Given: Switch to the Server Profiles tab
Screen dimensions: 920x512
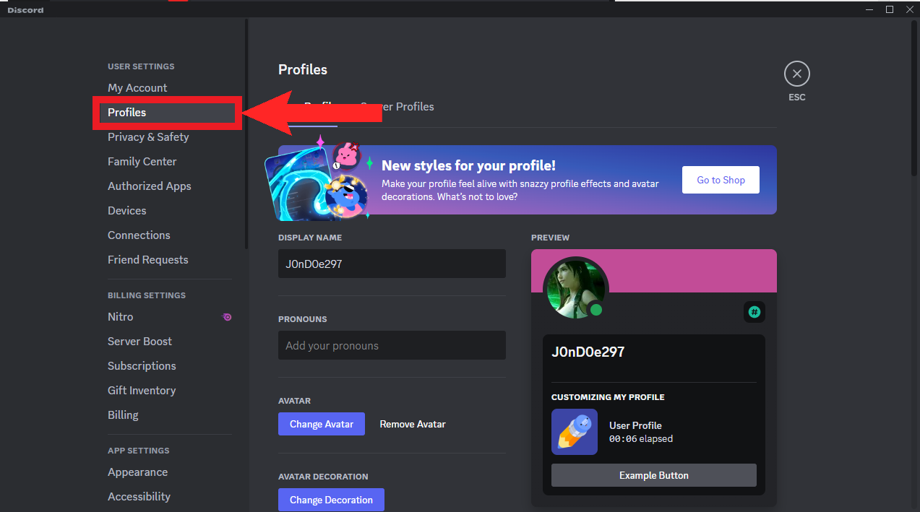Looking at the screenshot, I should click(397, 107).
